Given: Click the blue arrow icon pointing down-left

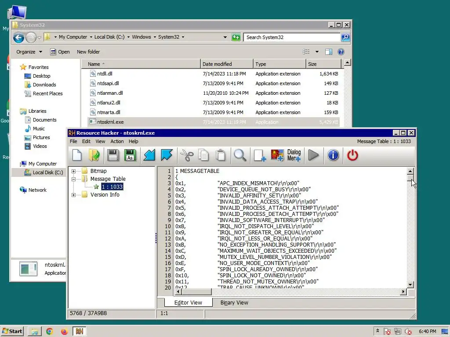Looking at the screenshot, I should [x=149, y=155].
